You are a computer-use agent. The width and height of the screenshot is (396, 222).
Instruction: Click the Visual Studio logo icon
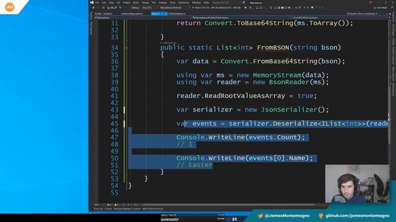pyautogui.click(x=92, y=2)
